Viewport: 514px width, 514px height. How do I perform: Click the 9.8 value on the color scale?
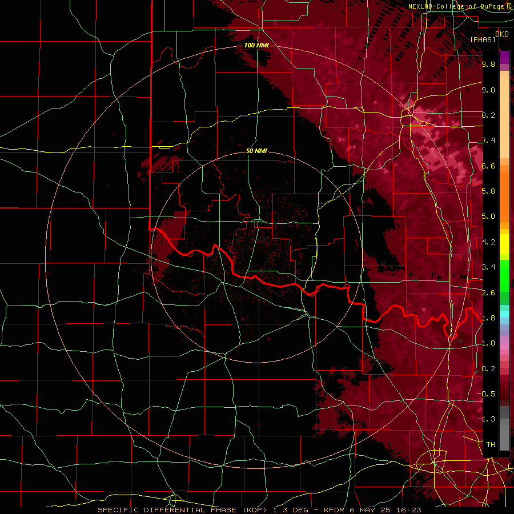pyautogui.click(x=488, y=65)
